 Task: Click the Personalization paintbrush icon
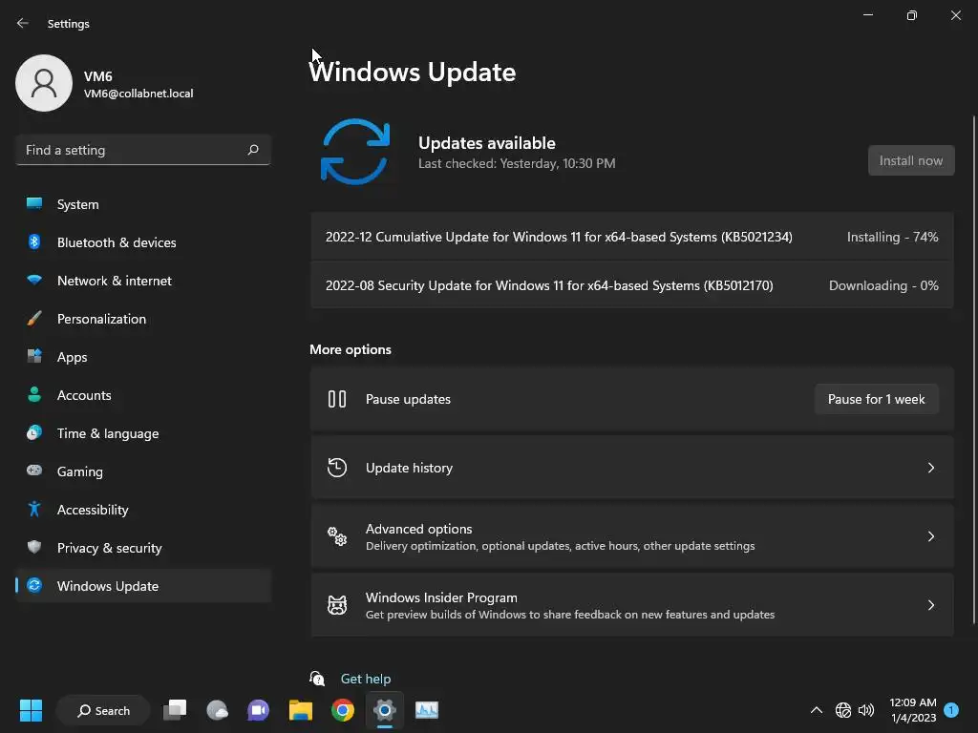(x=34, y=319)
